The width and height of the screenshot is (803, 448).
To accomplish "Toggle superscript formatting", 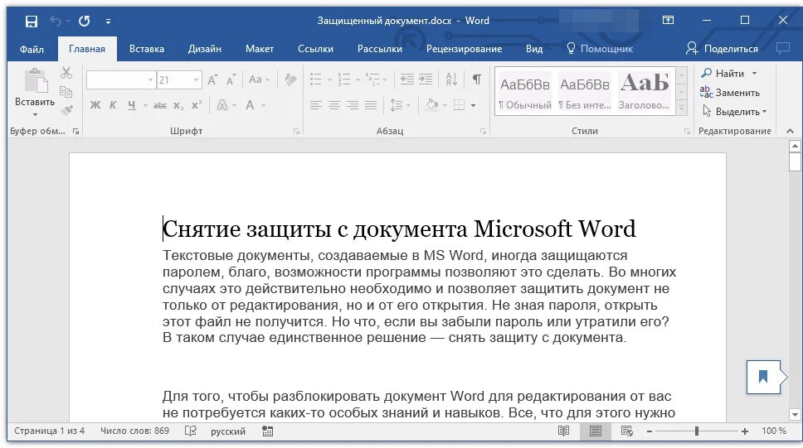I will point(196,105).
